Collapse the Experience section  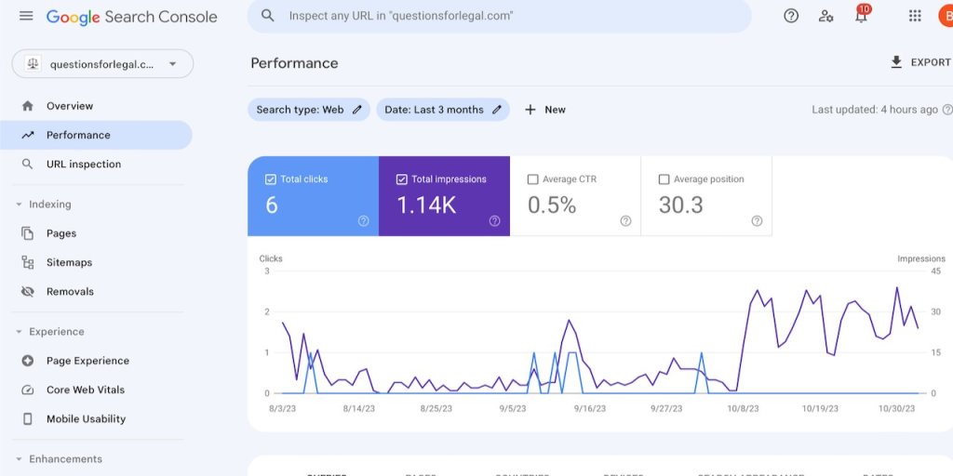tap(19, 332)
